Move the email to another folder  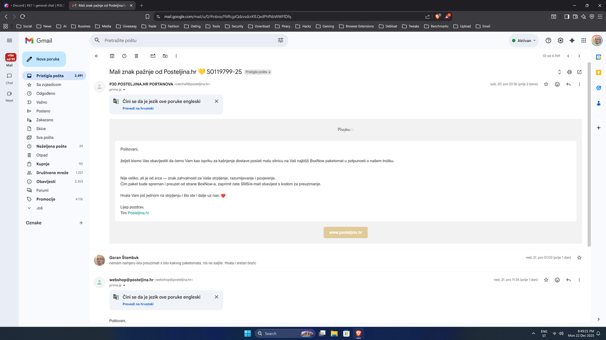click(x=165, y=56)
